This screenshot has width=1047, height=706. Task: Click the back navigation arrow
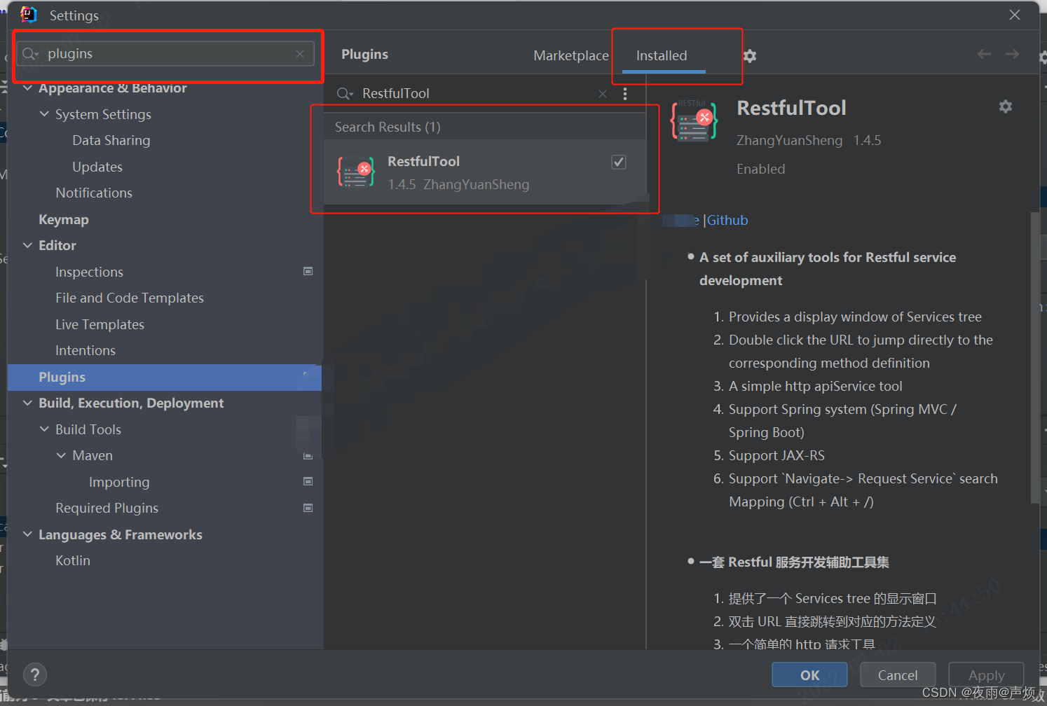[x=984, y=53]
